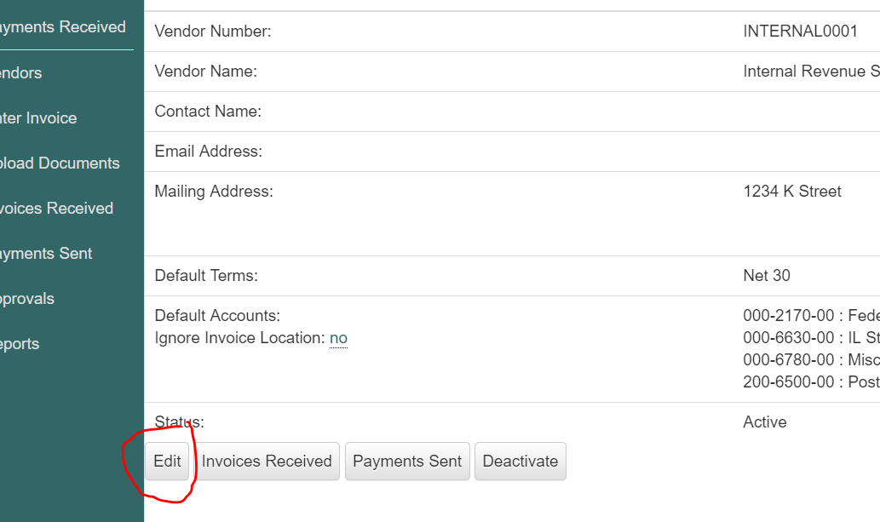Click the Net 30 default terms value
Viewport: 880px width, 522px height.
pos(767,276)
